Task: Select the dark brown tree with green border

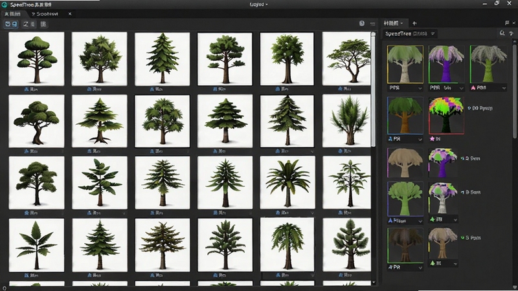Action: (405, 246)
